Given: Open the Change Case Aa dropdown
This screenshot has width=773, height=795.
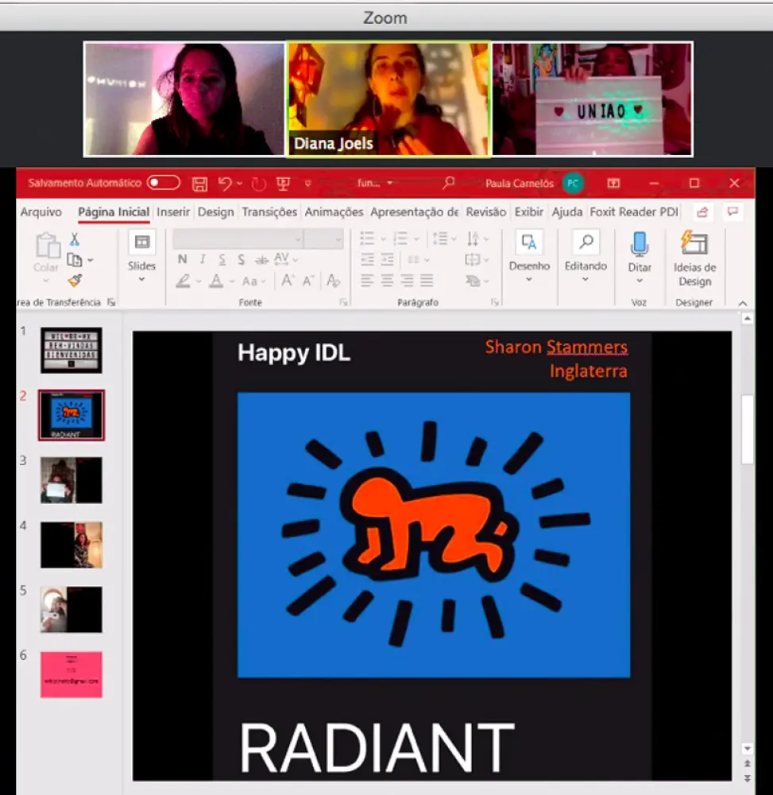Looking at the screenshot, I should coord(253,281).
